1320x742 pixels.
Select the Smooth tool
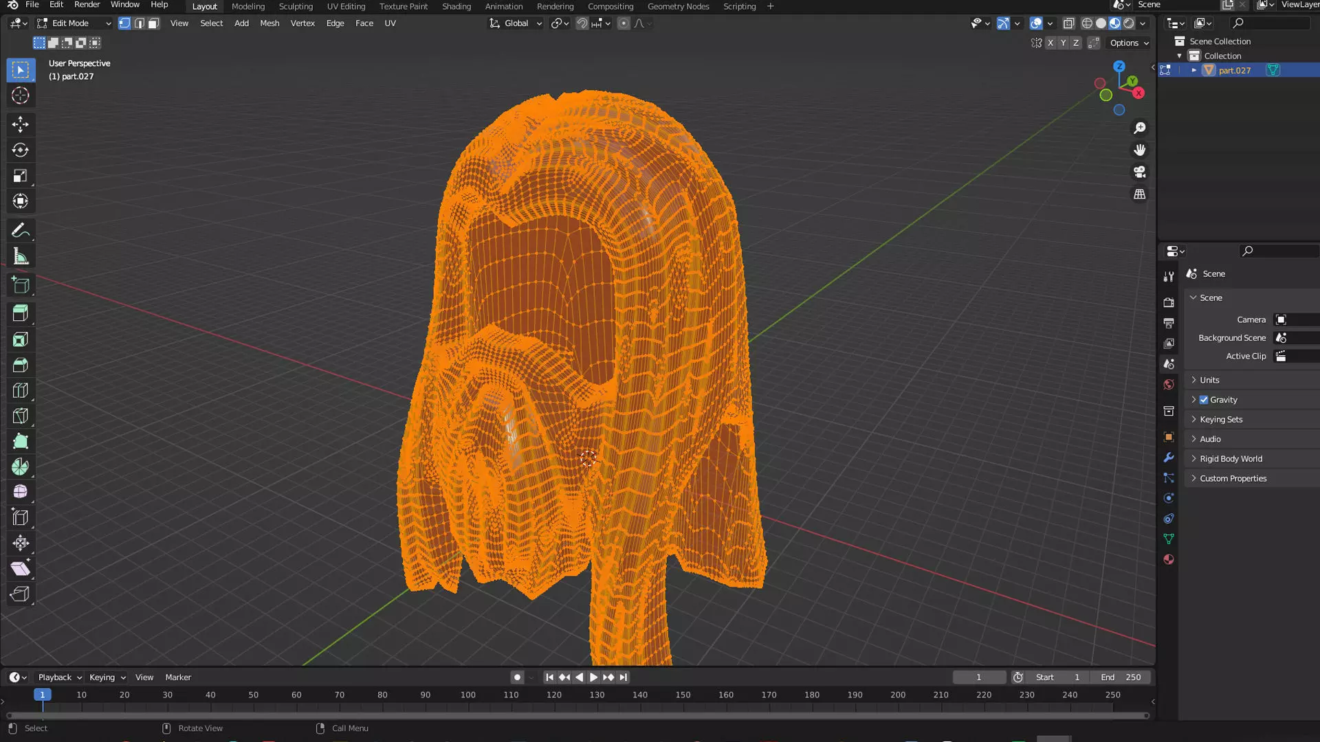(21, 492)
